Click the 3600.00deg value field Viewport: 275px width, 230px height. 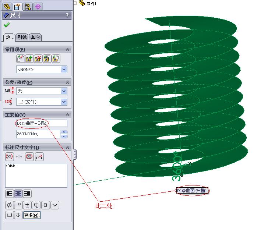click(x=38, y=134)
